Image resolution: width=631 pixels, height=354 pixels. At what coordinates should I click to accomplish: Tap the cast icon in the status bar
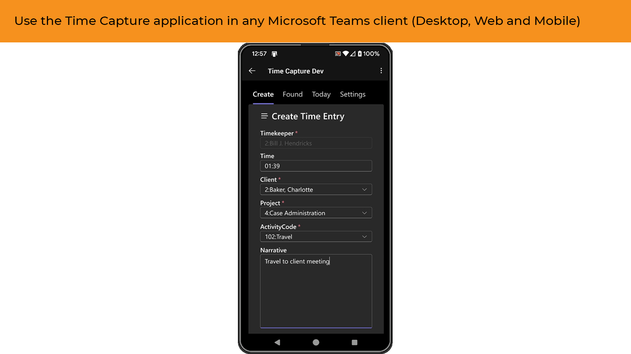(x=338, y=54)
